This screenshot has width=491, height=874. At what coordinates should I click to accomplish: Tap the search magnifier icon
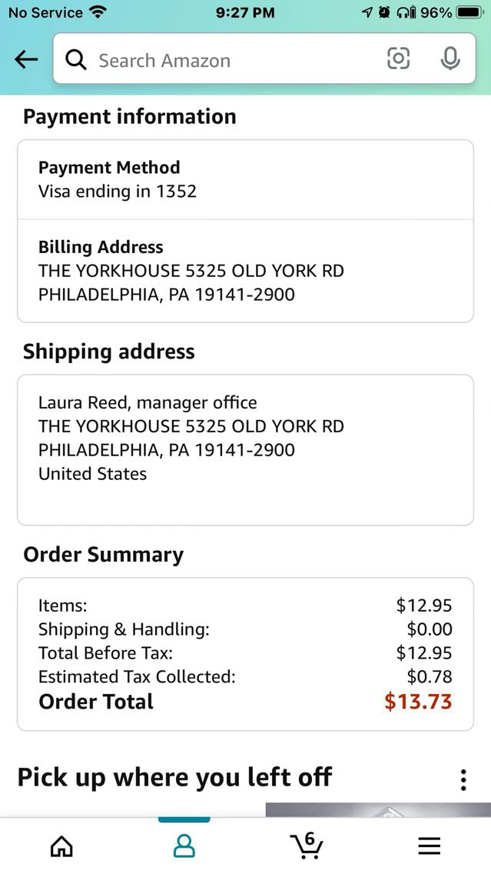[76, 60]
